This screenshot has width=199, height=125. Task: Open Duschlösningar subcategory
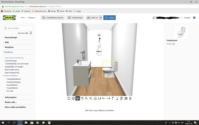tap(11, 61)
